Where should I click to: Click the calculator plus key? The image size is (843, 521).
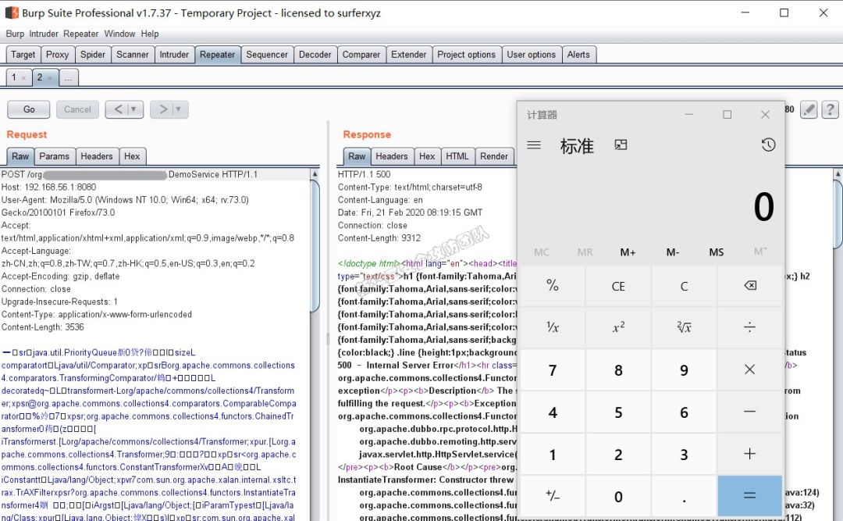click(x=749, y=454)
